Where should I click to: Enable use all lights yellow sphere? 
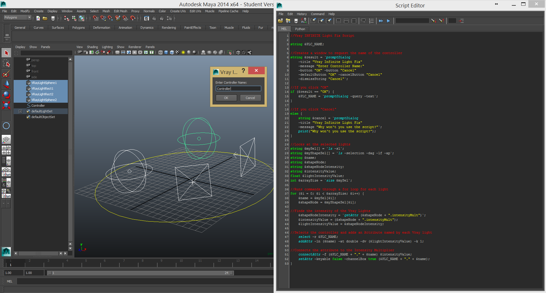click(183, 52)
